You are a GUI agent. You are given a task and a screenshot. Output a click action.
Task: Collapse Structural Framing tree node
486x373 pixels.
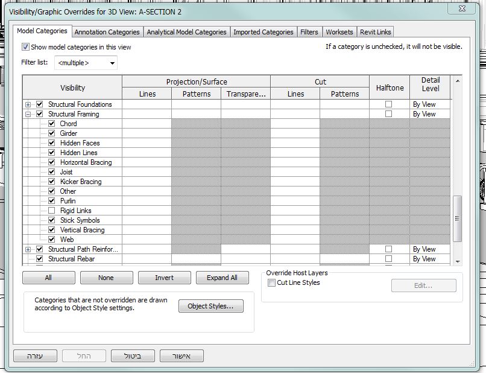28,114
